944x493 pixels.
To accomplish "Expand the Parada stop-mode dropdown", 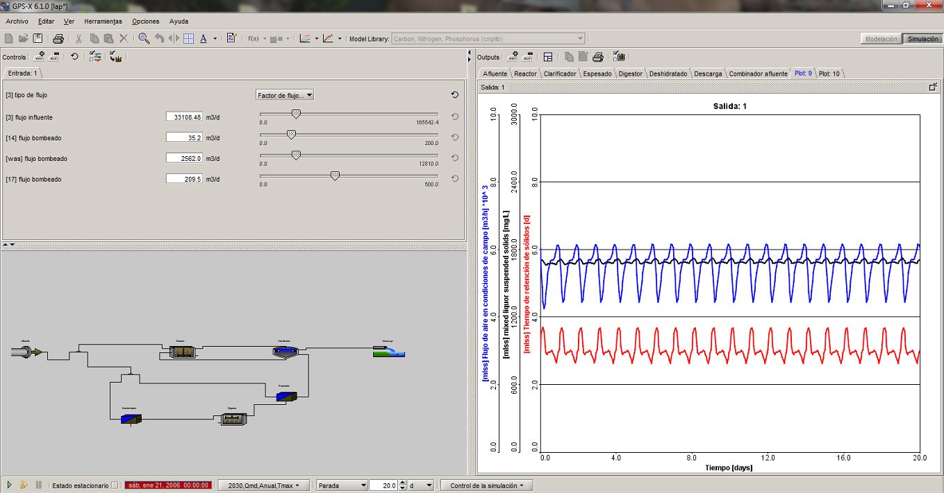I will pos(340,485).
